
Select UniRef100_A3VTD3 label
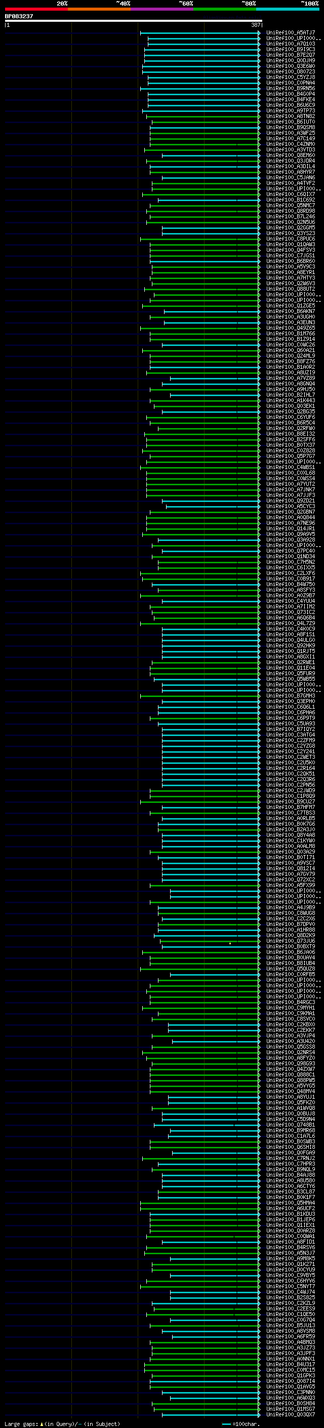point(291,149)
